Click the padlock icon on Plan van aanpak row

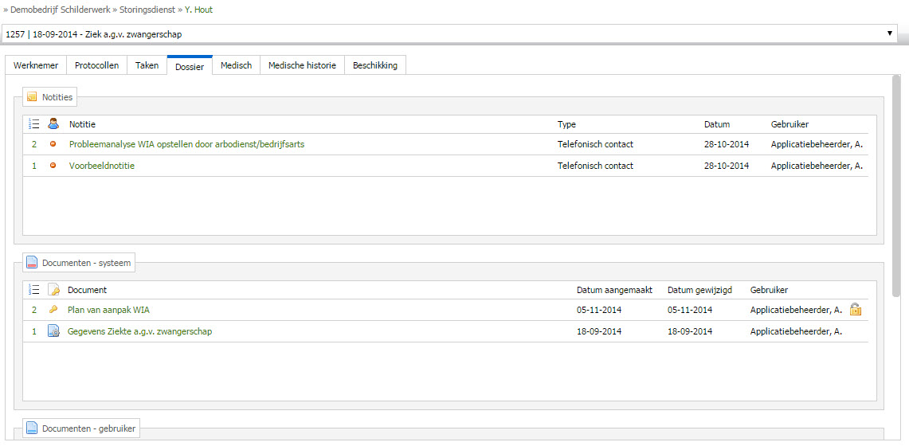click(855, 310)
